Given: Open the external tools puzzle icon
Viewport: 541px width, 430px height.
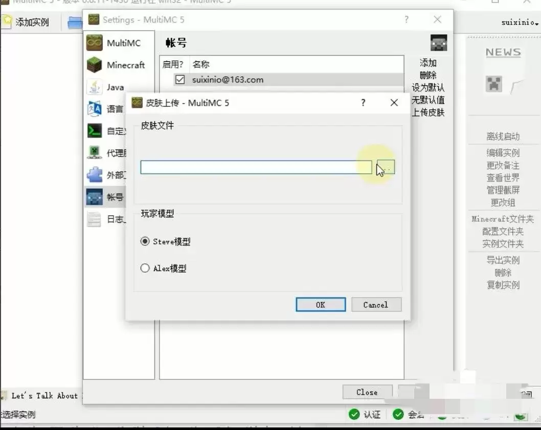Looking at the screenshot, I should tap(94, 175).
